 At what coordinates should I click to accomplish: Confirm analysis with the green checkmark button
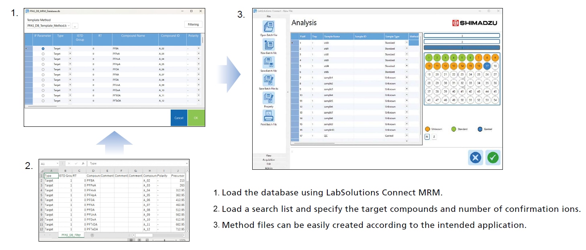tap(492, 158)
